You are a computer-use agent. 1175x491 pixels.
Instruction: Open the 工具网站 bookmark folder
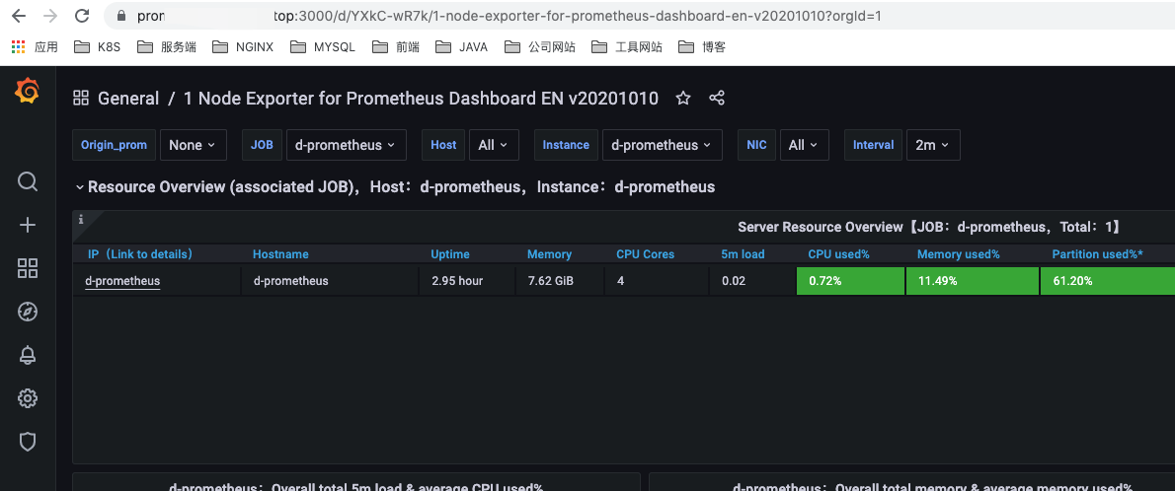[626, 47]
